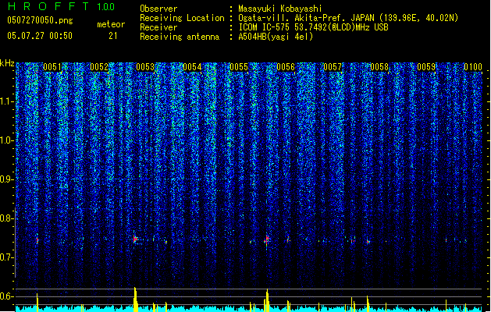
Task: Click the meteor count value 21
Action: pos(113,36)
